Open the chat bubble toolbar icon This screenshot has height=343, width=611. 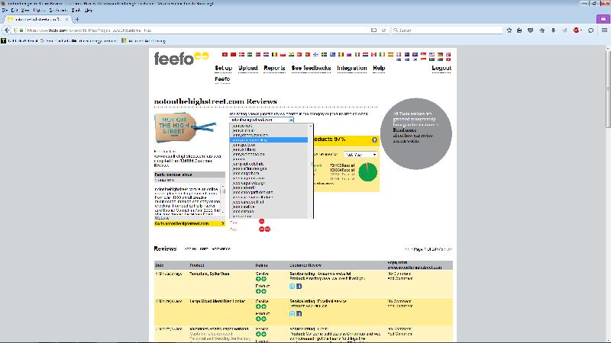pyautogui.click(x=590, y=30)
